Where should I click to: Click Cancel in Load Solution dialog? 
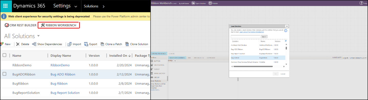(283, 74)
